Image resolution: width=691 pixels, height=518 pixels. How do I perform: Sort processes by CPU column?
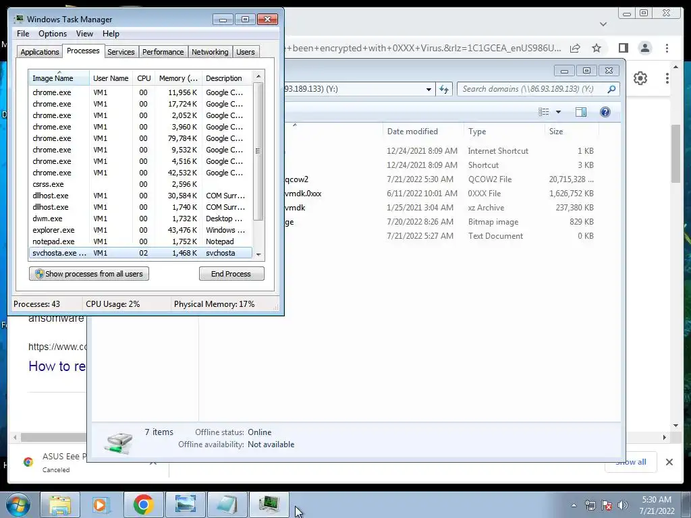coord(144,78)
